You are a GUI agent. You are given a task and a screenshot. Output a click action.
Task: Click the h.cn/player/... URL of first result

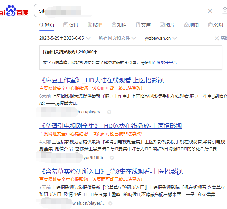coord(91,112)
